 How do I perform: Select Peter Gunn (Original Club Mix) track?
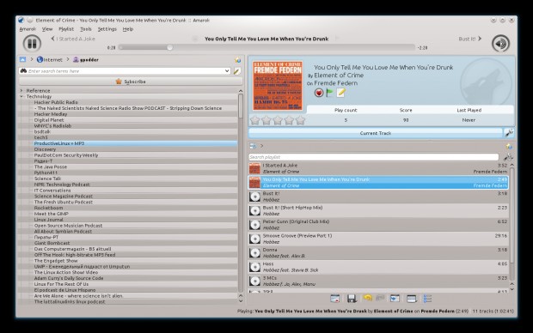point(378,224)
